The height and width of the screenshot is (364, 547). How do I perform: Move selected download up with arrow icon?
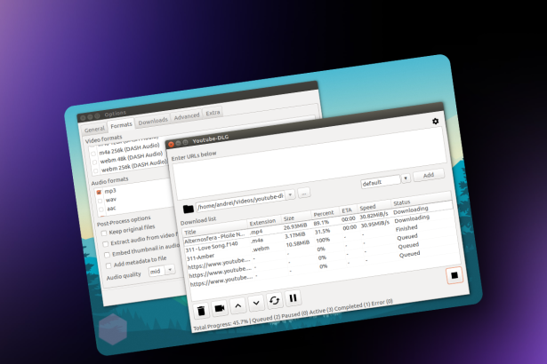(x=238, y=305)
